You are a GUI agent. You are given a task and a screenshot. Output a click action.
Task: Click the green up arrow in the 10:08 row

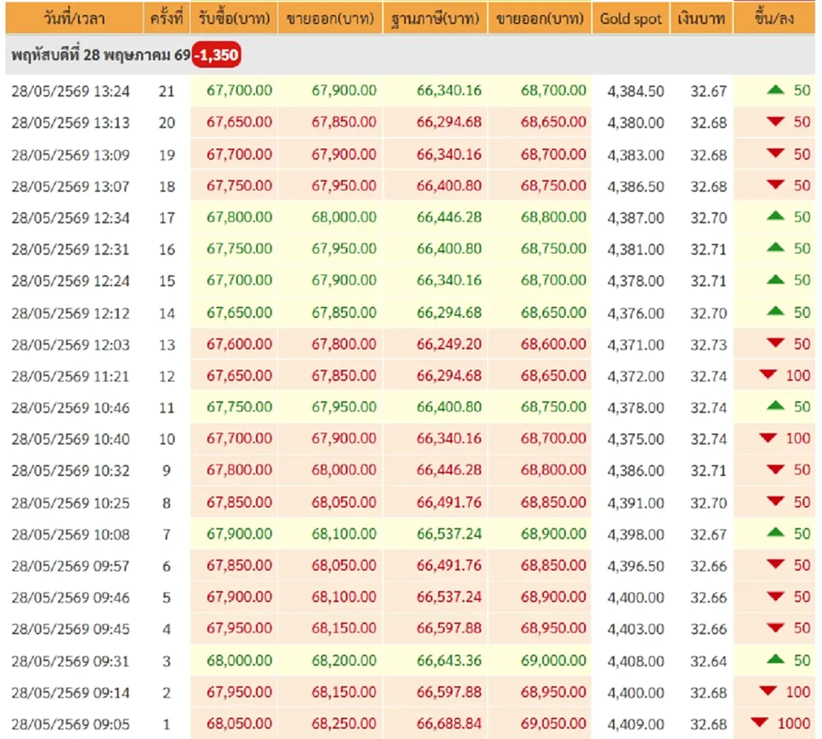click(775, 533)
